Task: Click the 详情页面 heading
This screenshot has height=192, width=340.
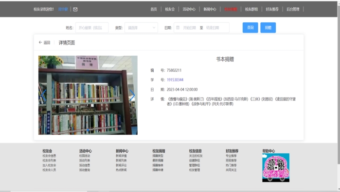Action: point(67,43)
